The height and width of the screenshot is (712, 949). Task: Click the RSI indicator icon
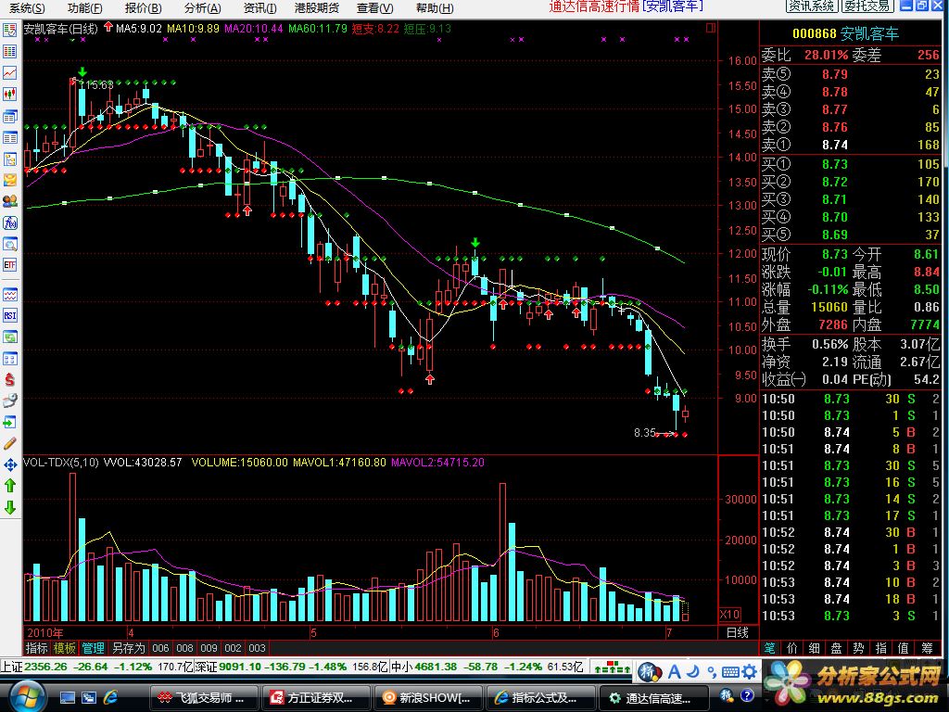click(9, 315)
